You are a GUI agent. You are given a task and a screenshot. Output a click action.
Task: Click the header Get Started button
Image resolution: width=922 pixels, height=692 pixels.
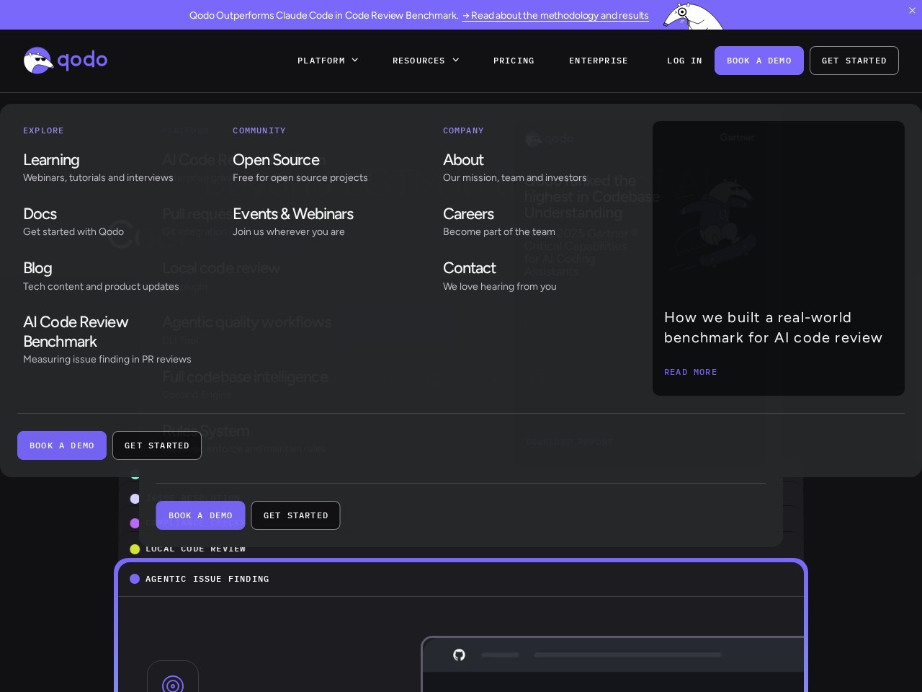(x=854, y=61)
